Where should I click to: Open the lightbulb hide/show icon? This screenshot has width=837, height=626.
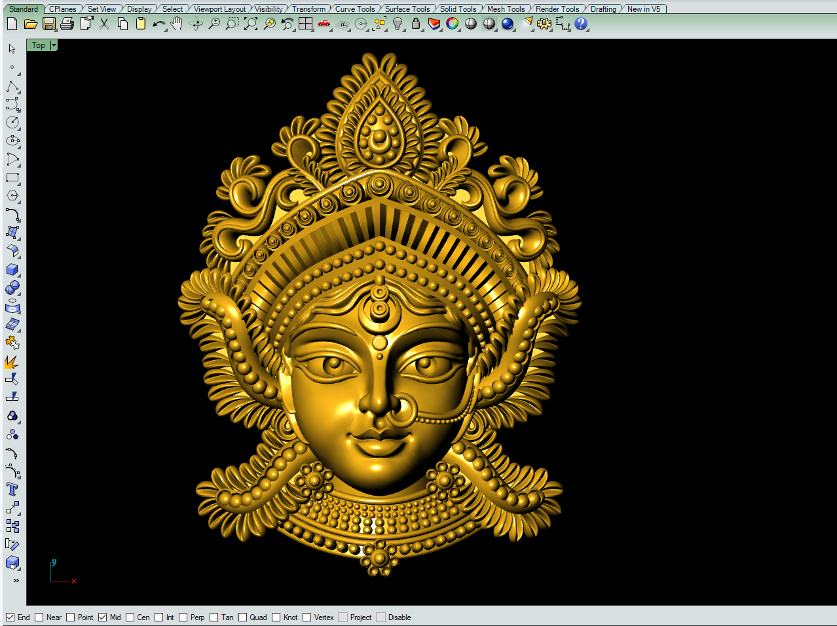coord(398,24)
